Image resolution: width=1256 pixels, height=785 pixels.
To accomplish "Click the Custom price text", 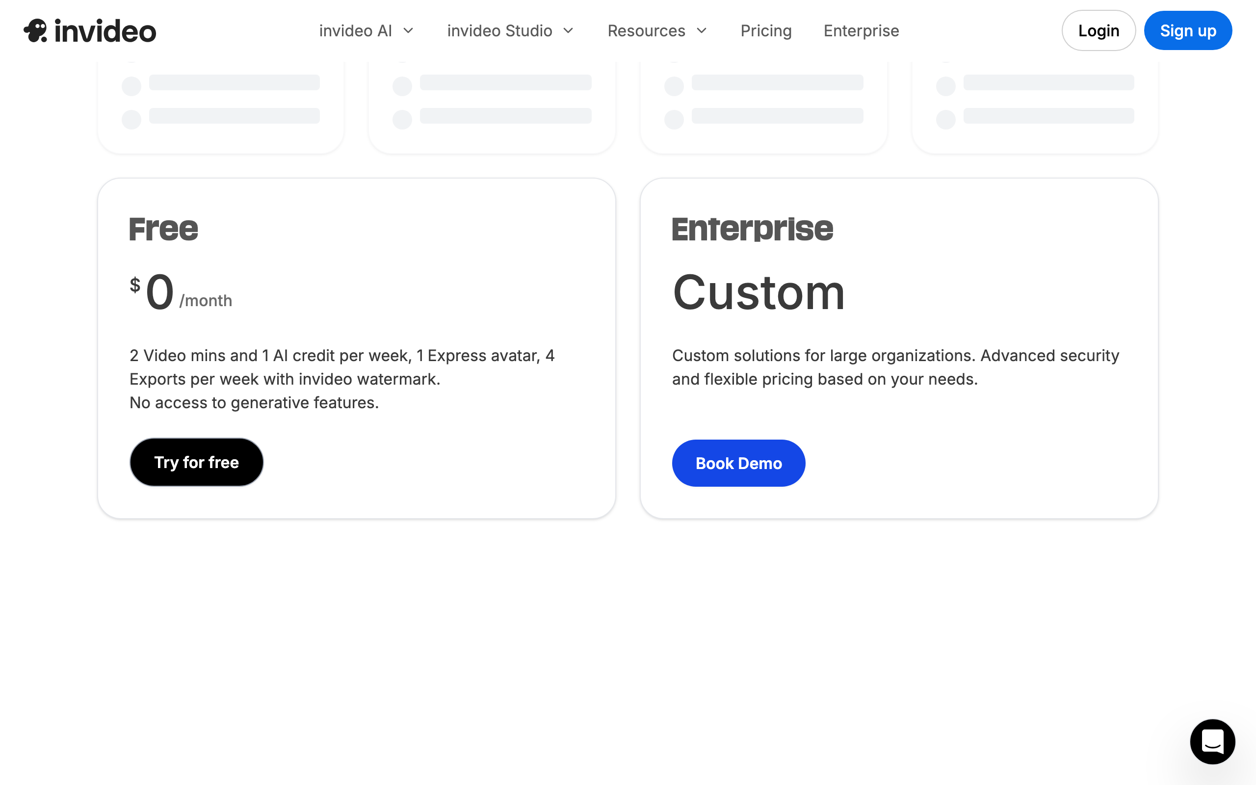I will [759, 293].
